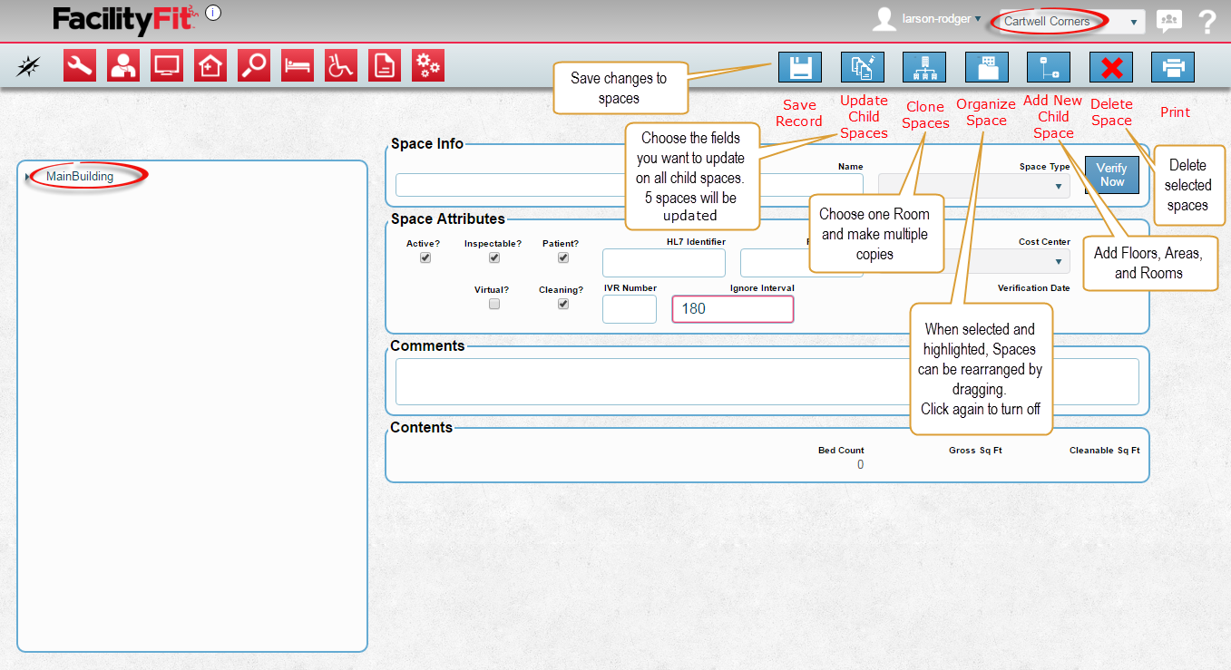This screenshot has height=670, width=1231.
Task: Expand the MainBuilding tree node arrow
Action: tap(27, 177)
